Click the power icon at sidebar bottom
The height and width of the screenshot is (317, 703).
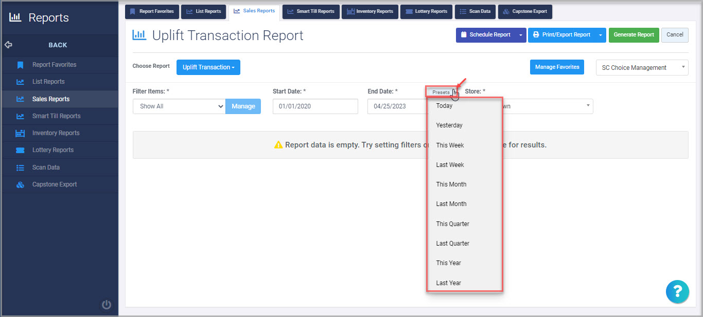(x=106, y=304)
